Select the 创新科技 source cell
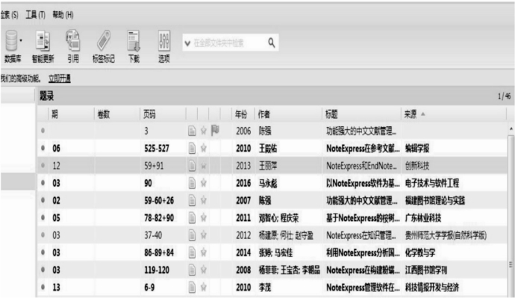 click(417, 166)
